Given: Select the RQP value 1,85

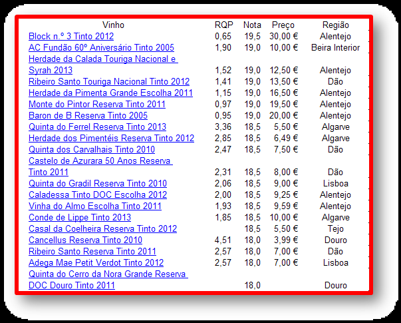Looking at the screenshot, I should tap(223, 218).
